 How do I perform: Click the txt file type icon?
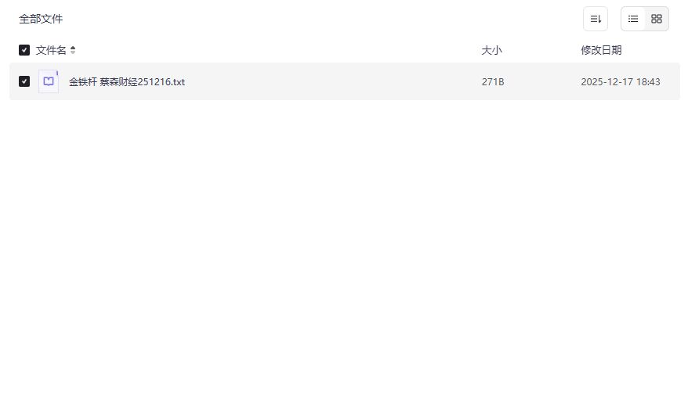pyautogui.click(x=49, y=81)
